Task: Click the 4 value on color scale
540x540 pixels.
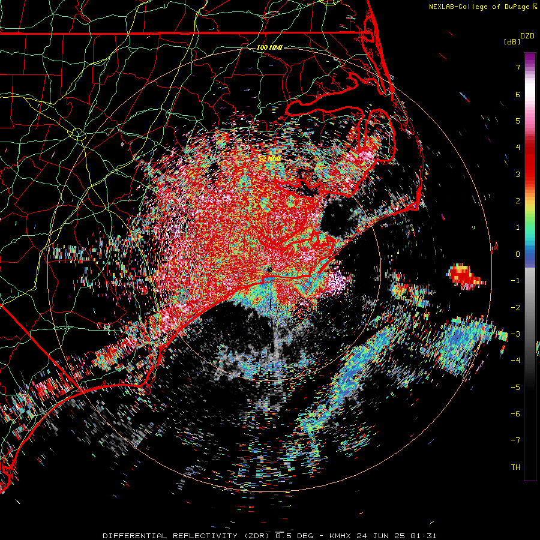Action: tap(518, 148)
